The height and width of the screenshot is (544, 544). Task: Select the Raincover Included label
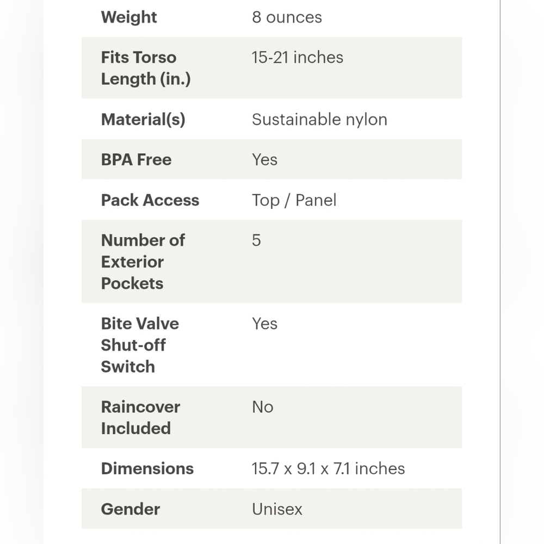coord(140,417)
